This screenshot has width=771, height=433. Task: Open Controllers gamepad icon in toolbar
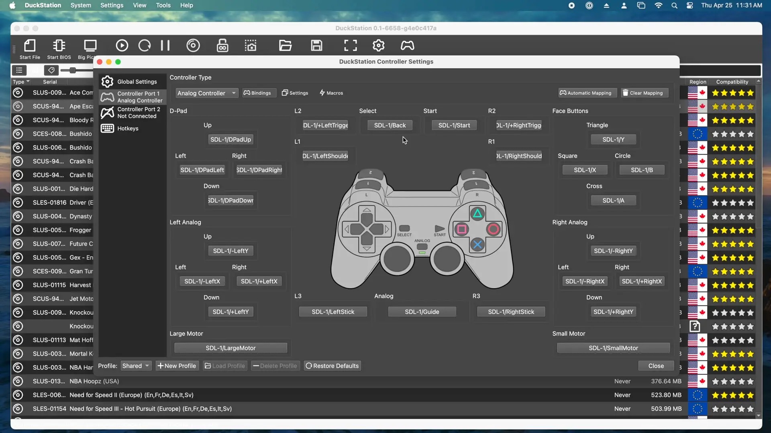coord(407,45)
